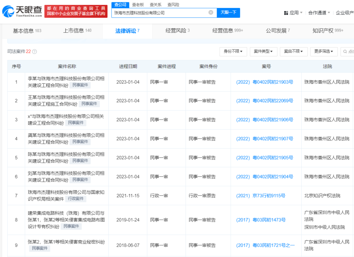
Task: Click the 民事案件 tag on the first case
Action: (x=80, y=85)
